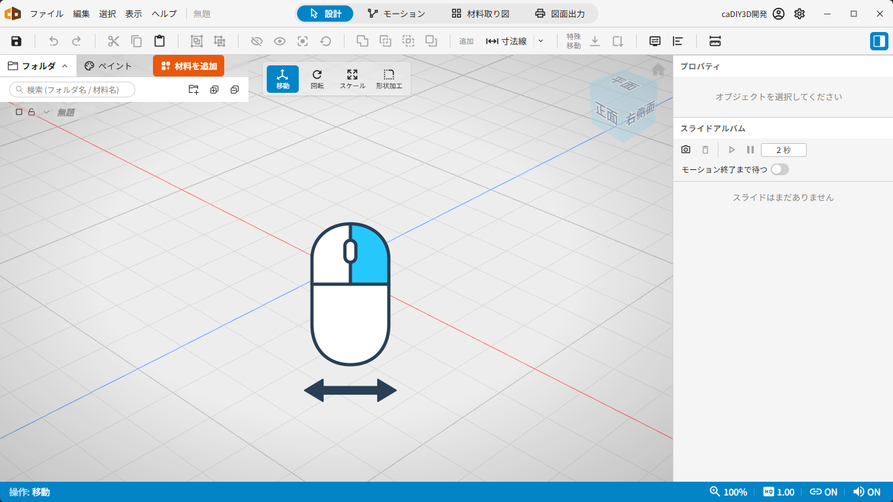Expand the 無題 tree chevron

(46, 112)
